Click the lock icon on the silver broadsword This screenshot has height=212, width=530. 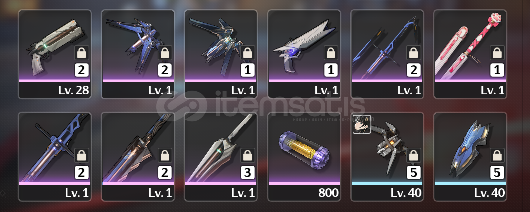click(x=247, y=155)
